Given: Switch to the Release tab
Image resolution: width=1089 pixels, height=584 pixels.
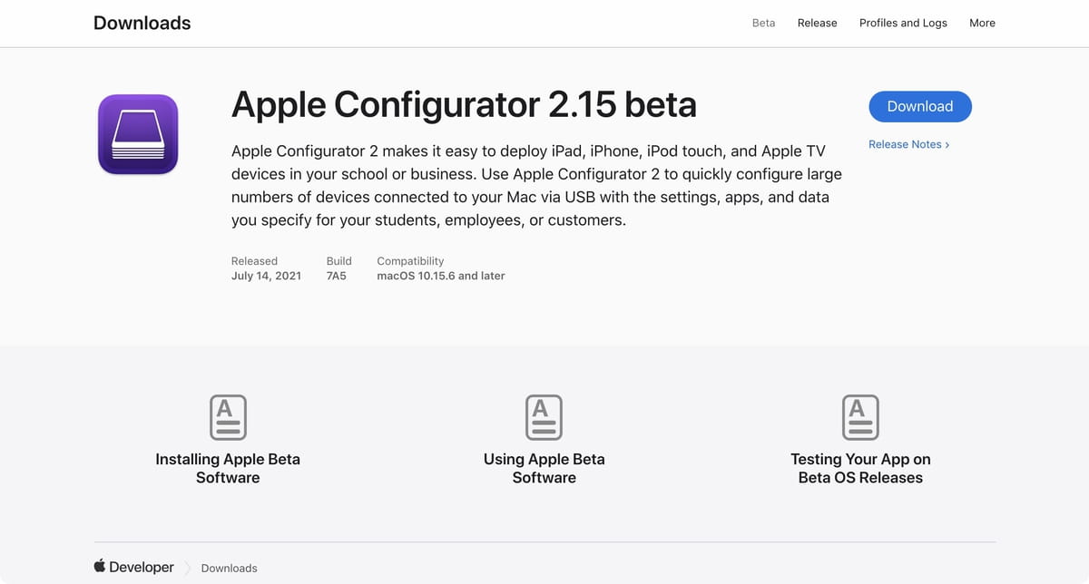Looking at the screenshot, I should 817,23.
